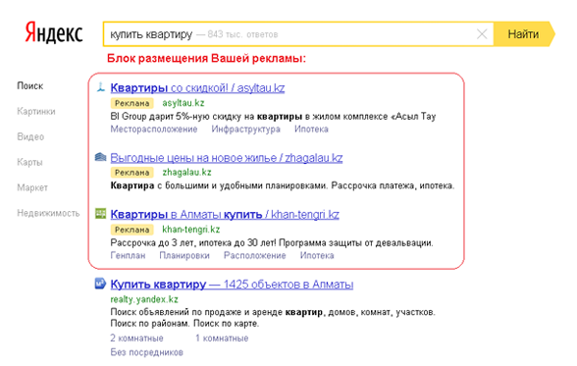577x366 pixels.
Task: Click the asyltau.kz favicon icon
Action: [x=100, y=87]
